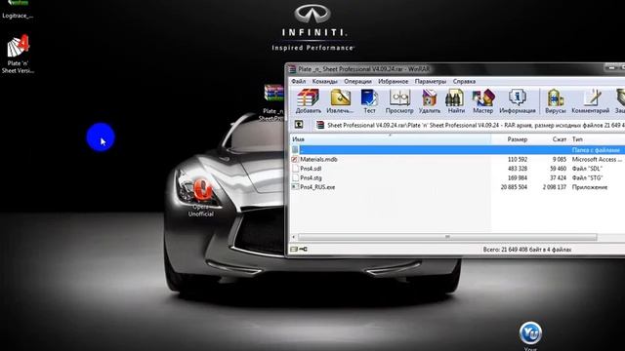Select the Logitrace desktop icon
Viewport: 625px width, 351px height.
point(18,10)
